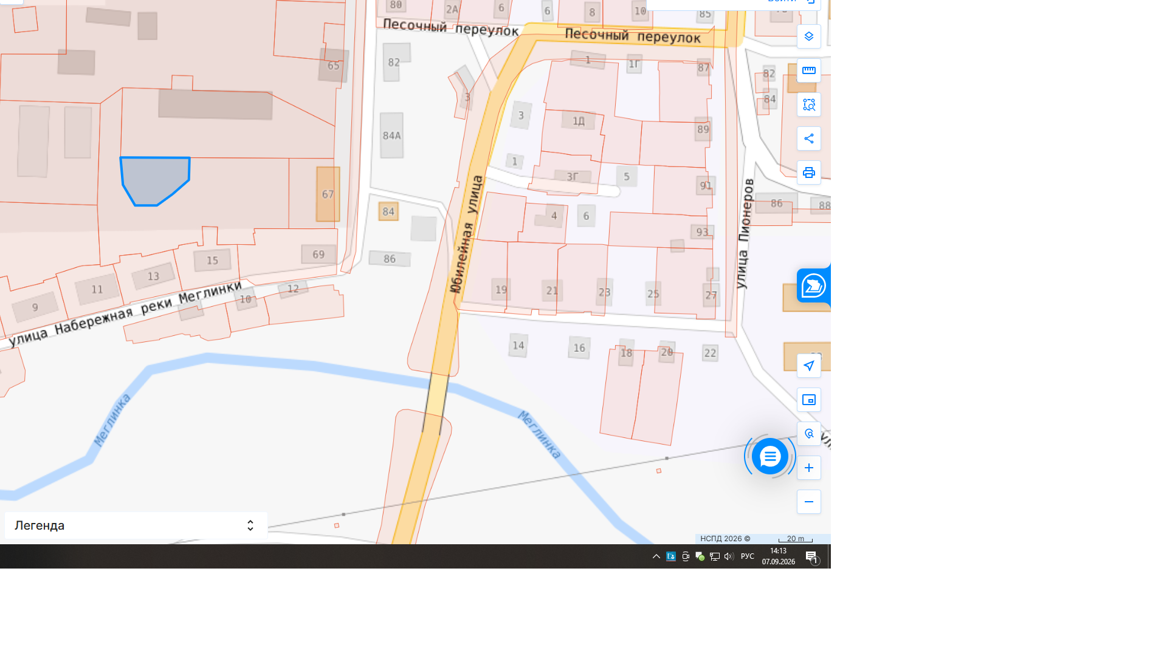Toggle the Легенда up-down chevron

250,525
